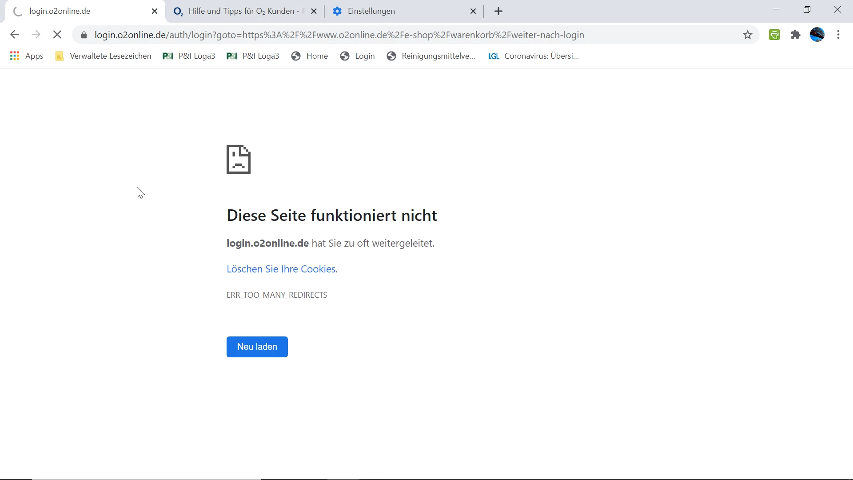Click the Neu laden button

[x=257, y=347]
